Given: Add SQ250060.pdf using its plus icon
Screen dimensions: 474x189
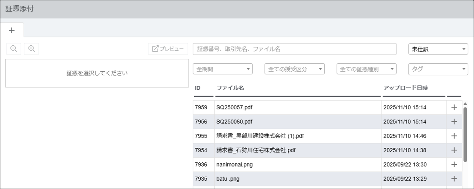Looking at the screenshot, I should tap(454, 122).
